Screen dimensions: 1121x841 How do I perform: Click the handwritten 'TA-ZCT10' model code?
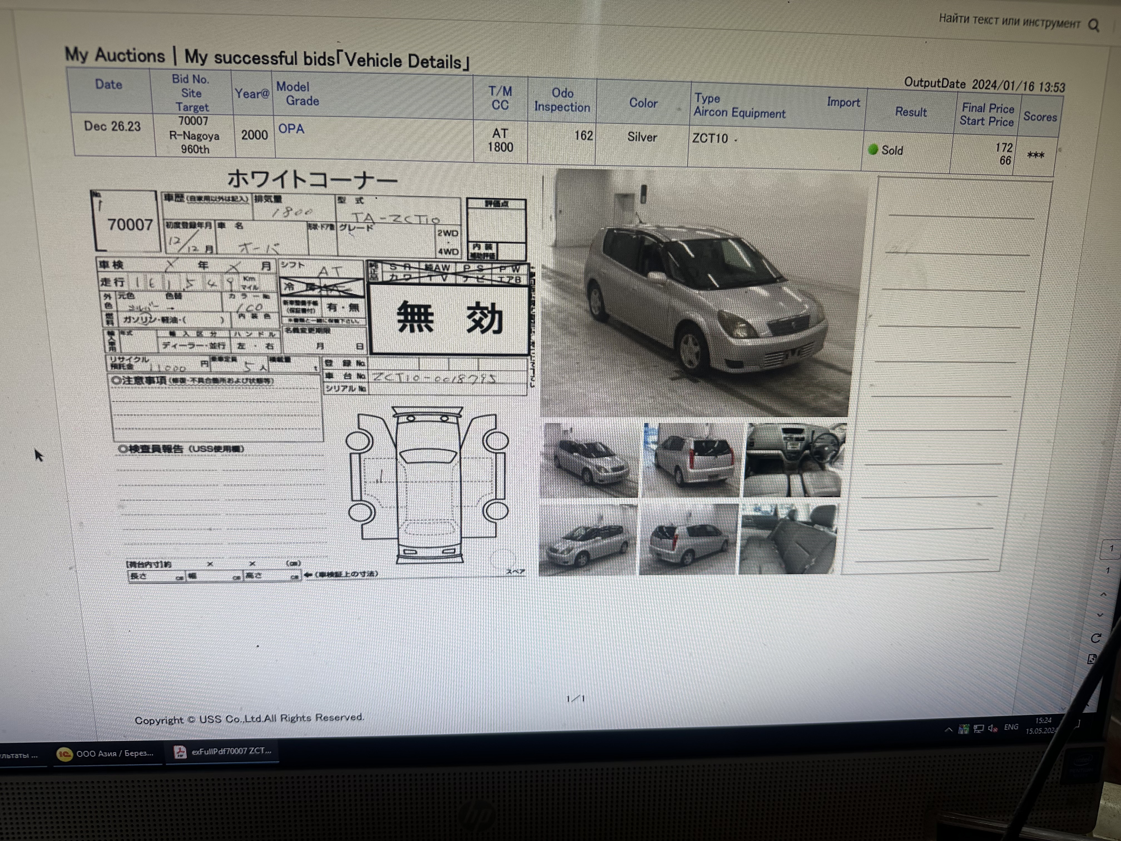tap(396, 219)
